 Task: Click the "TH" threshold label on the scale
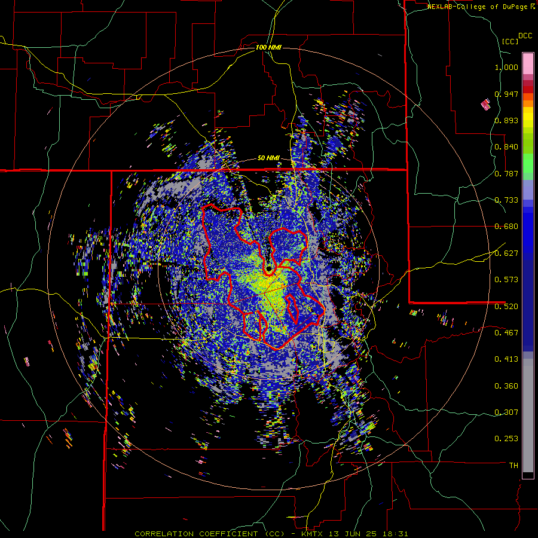tap(513, 466)
